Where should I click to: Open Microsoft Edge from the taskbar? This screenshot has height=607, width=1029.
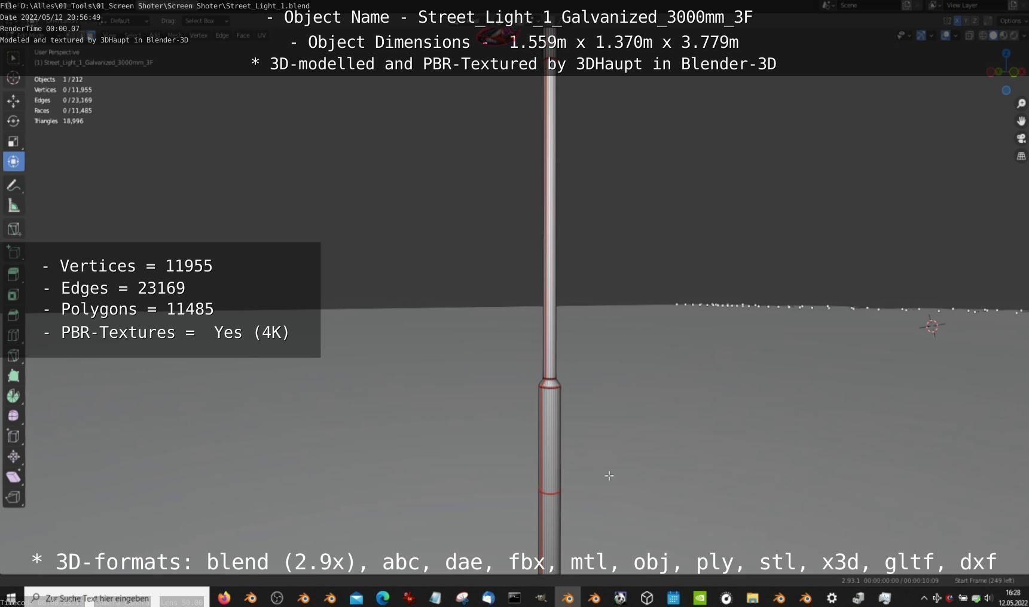(x=383, y=597)
